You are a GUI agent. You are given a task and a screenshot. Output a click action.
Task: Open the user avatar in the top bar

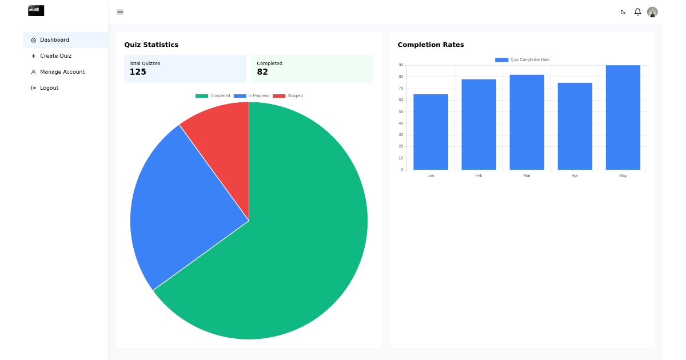[x=652, y=11]
